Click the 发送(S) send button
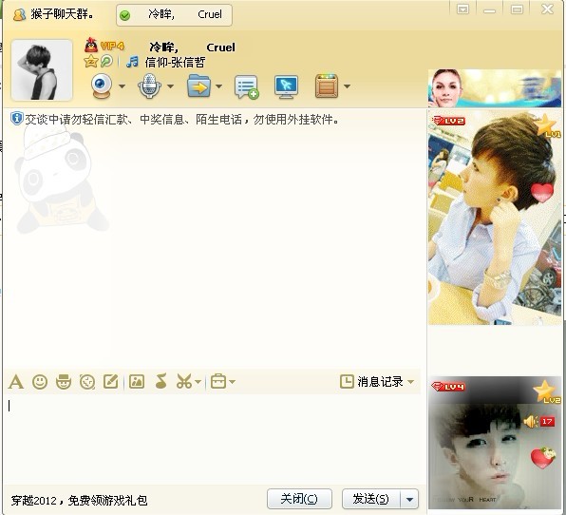The width and height of the screenshot is (566, 515). pos(371,499)
